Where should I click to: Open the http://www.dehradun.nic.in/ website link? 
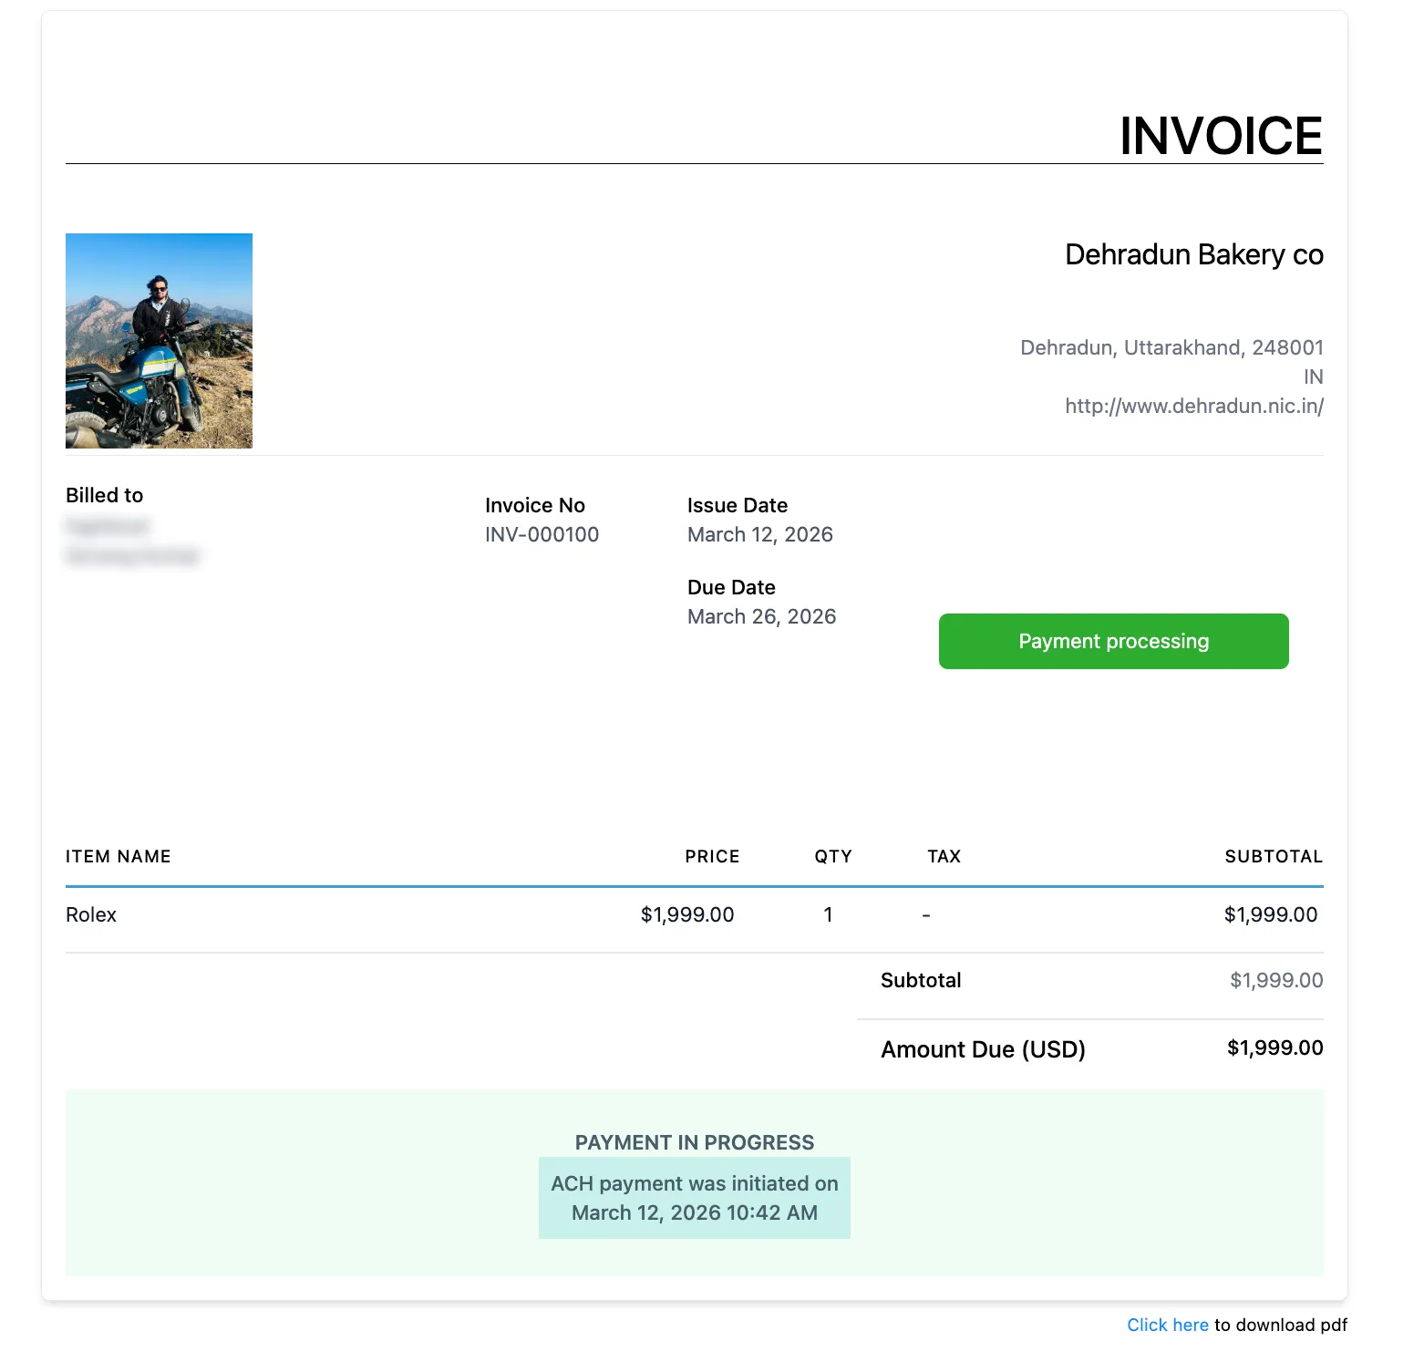tap(1194, 407)
